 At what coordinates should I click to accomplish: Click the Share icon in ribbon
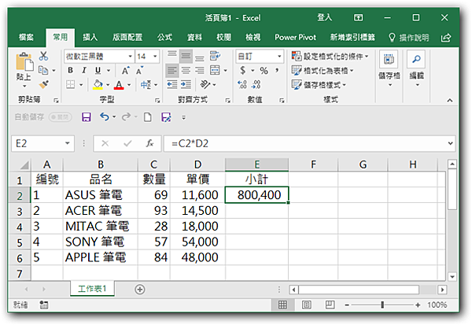446,38
